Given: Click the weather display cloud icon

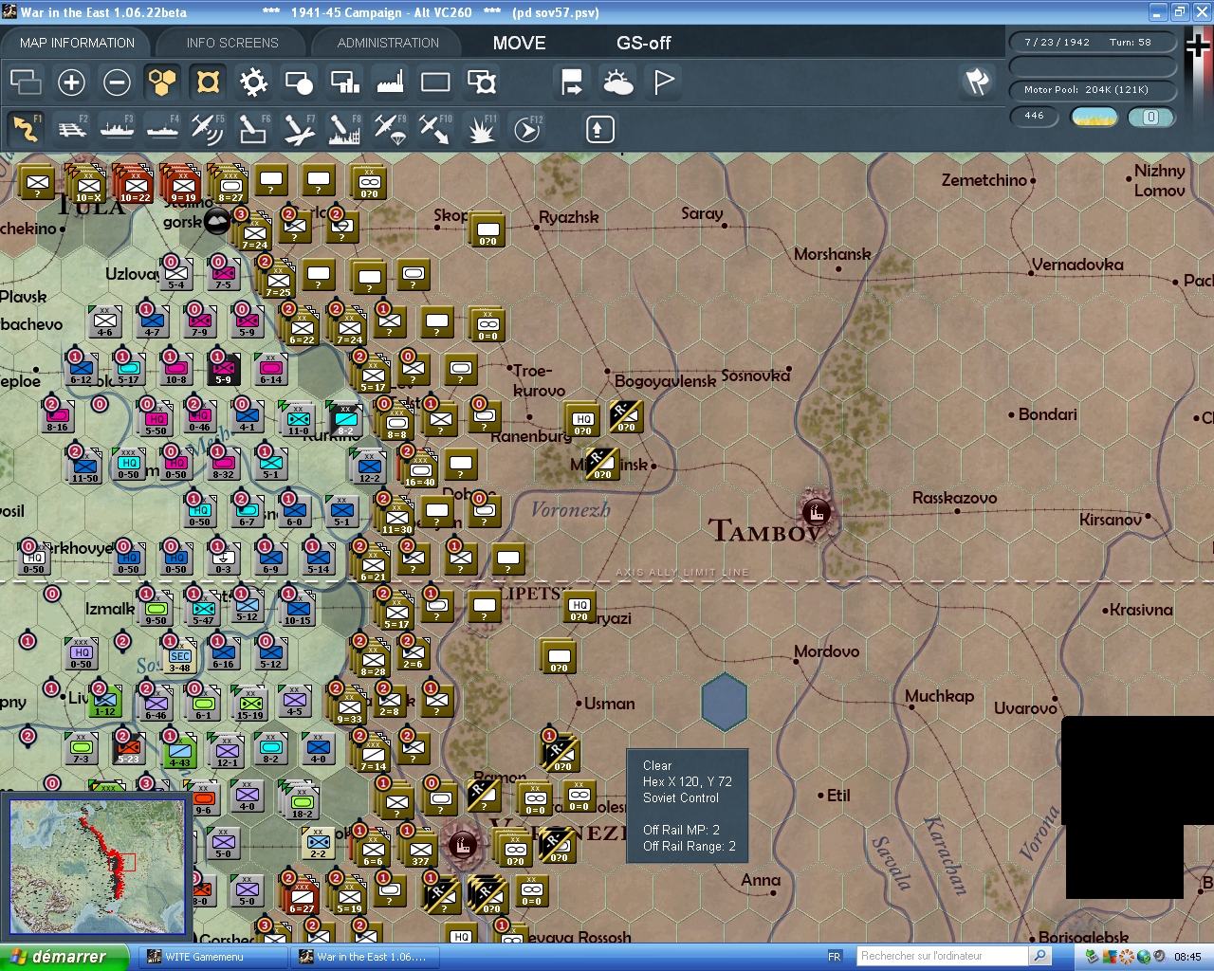Looking at the screenshot, I should click(618, 82).
